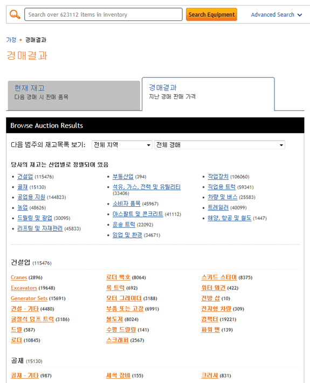Open 파워 밴 link
Screen dimensions: 310x383
pos(210,330)
